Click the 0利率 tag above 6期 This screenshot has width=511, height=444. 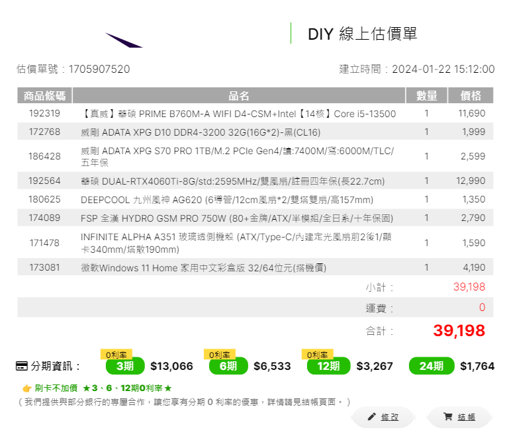[x=220, y=355]
